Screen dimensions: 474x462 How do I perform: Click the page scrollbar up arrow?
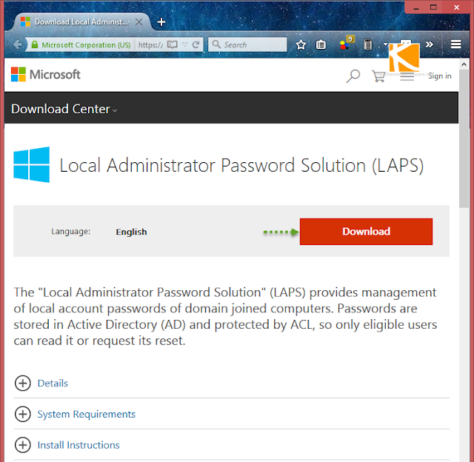[464, 64]
